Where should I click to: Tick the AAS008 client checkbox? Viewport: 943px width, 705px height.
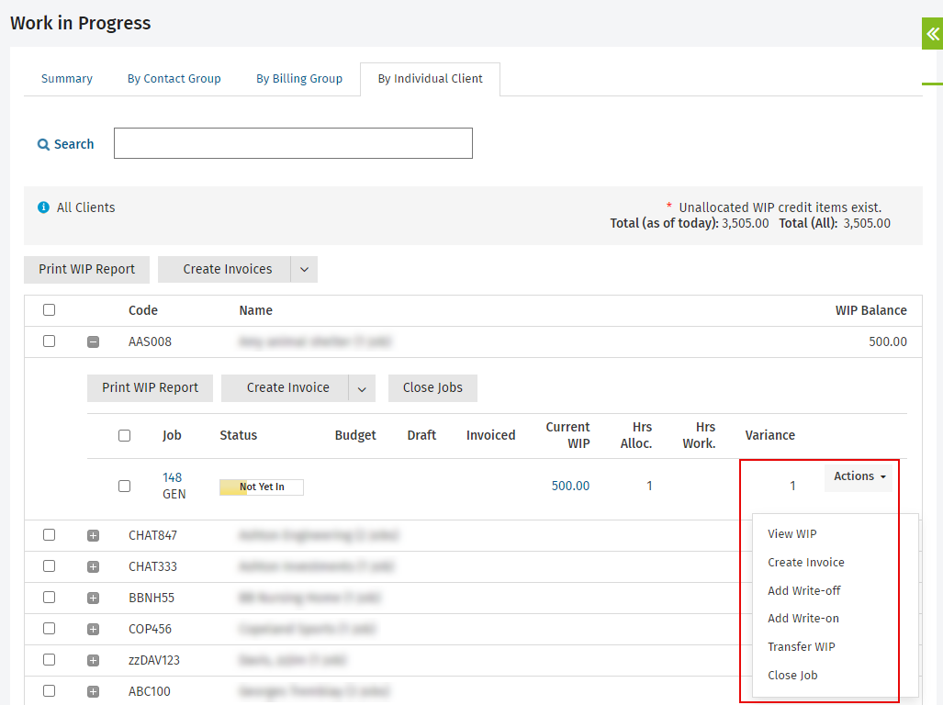[x=50, y=341]
